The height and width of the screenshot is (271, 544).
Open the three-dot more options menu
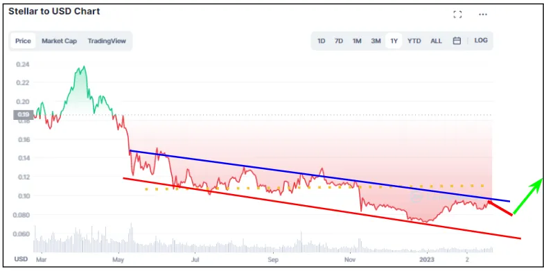coord(483,15)
